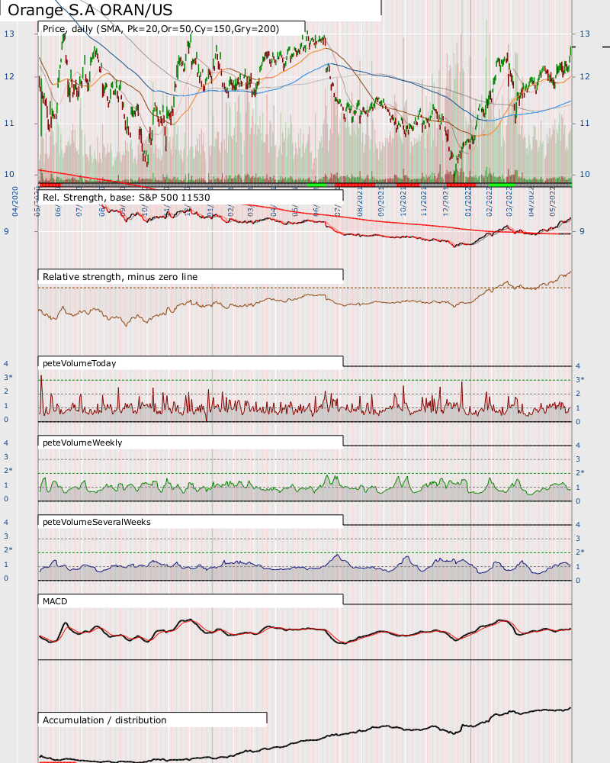Click the '03/2022' date axis label
Image resolution: width=610 pixels, height=763 pixels.
[x=509, y=201]
